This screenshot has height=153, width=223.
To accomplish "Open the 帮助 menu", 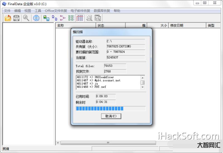I will point(117,11).
